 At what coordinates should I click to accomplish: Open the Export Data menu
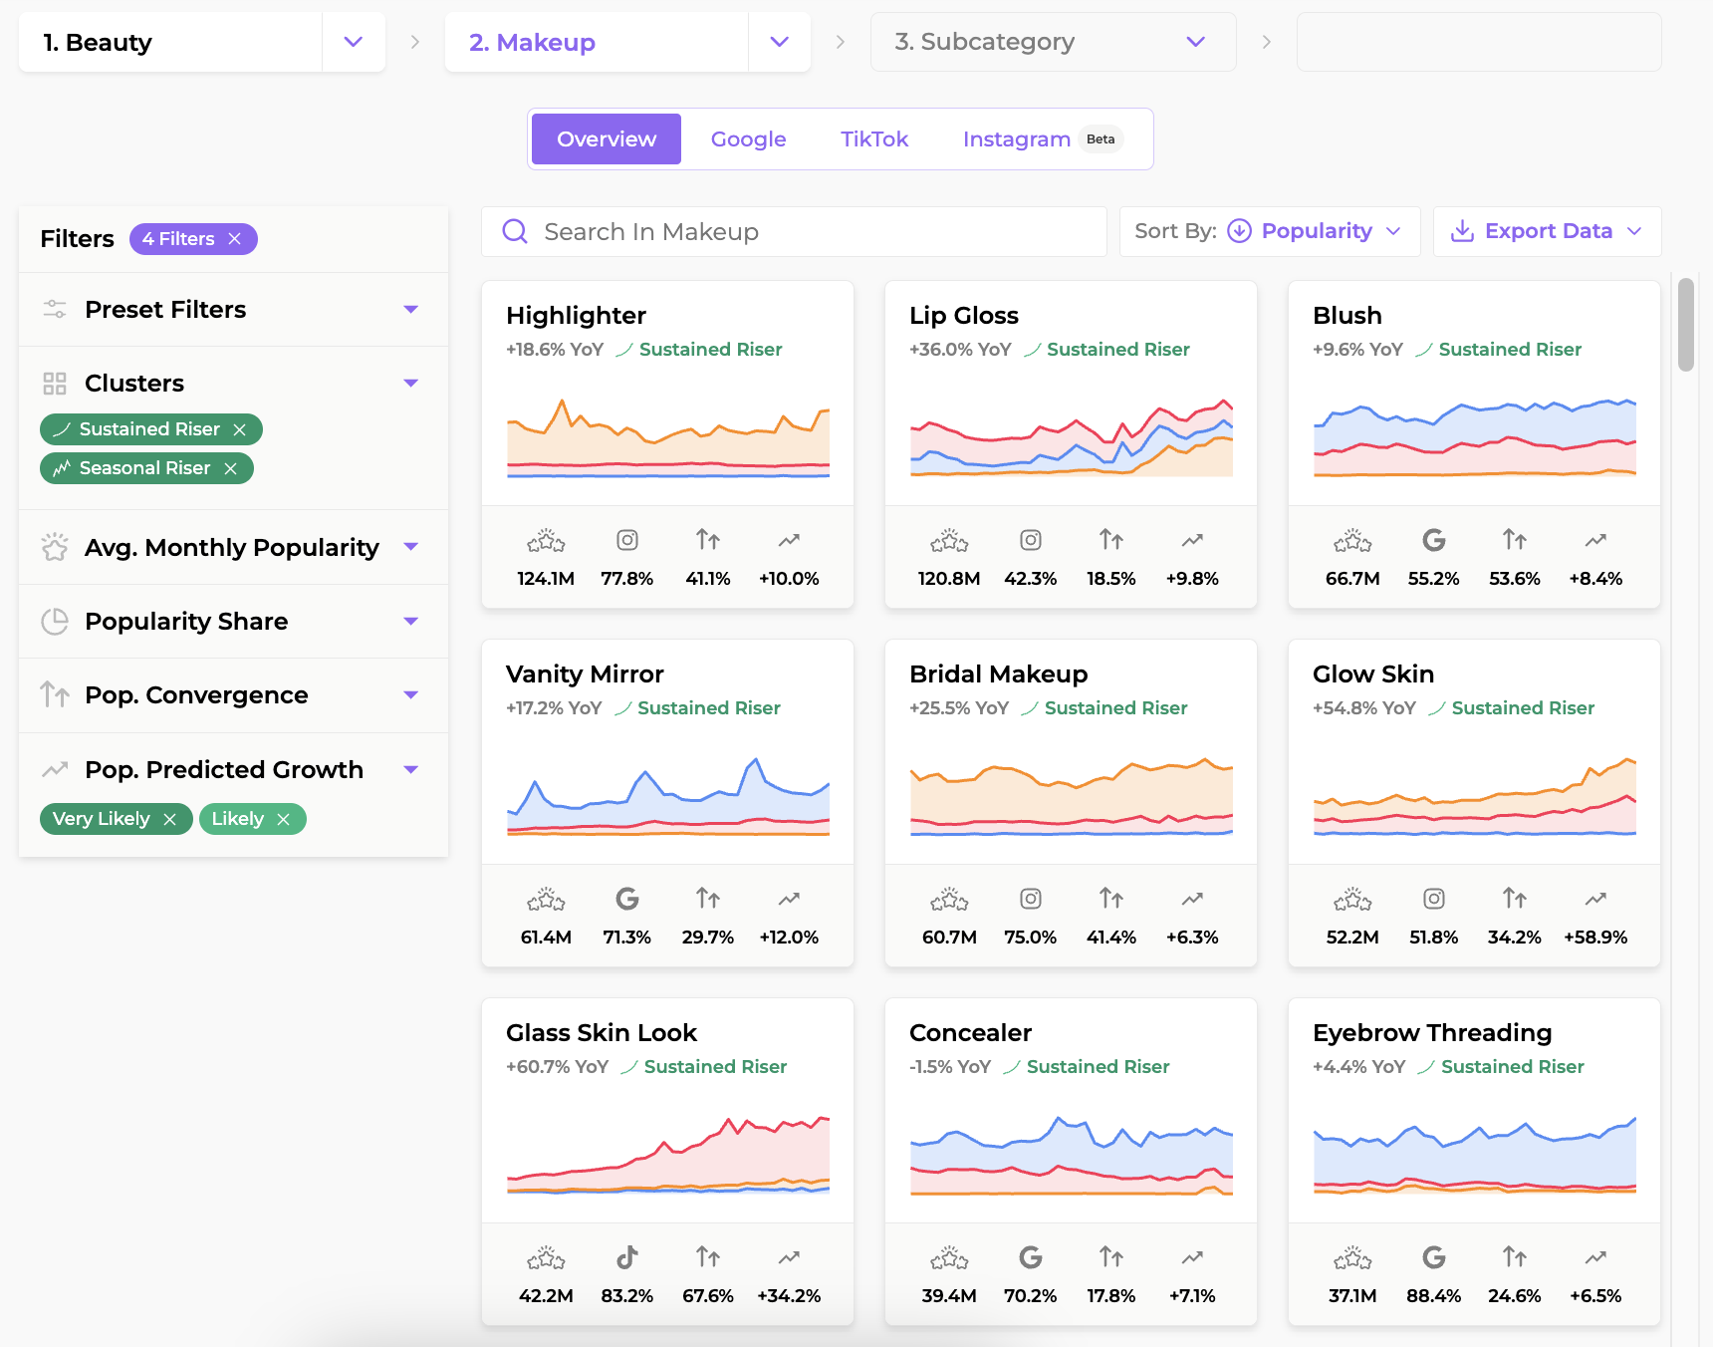tap(1547, 231)
